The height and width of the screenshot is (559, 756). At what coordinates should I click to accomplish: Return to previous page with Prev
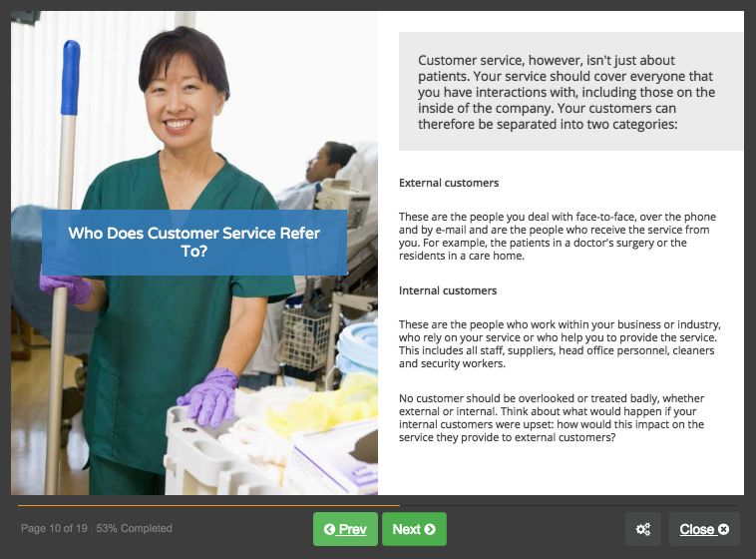coord(345,529)
